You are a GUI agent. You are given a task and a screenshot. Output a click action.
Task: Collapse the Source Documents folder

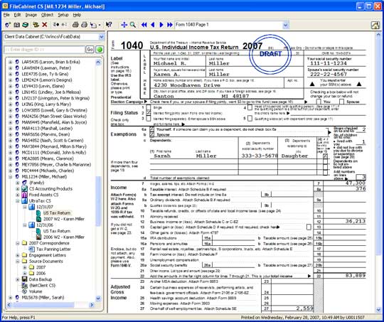pyautogui.click(x=18, y=262)
